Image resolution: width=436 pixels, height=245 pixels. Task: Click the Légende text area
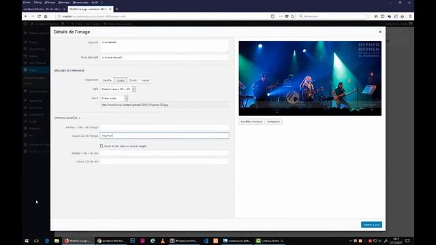click(x=164, y=46)
